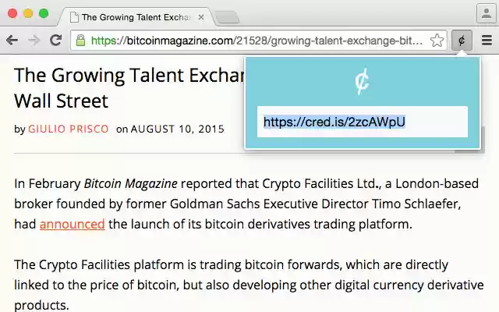Click the large cent logo in popup
The height and width of the screenshot is (312, 499).
(x=362, y=81)
